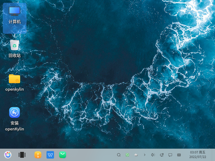
Task: Launch the orange file manager from the taskbar
Action: click(x=38, y=155)
